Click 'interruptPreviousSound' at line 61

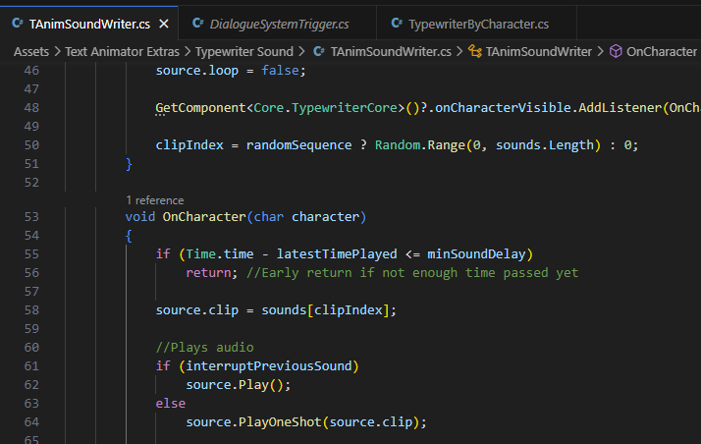point(269,366)
